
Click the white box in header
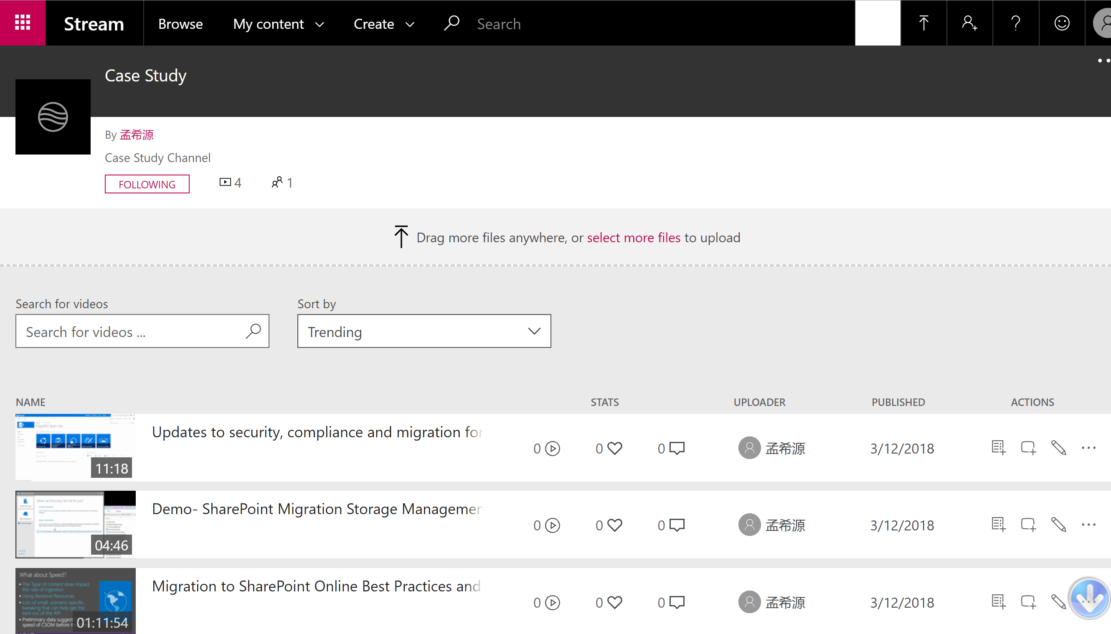[878, 23]
